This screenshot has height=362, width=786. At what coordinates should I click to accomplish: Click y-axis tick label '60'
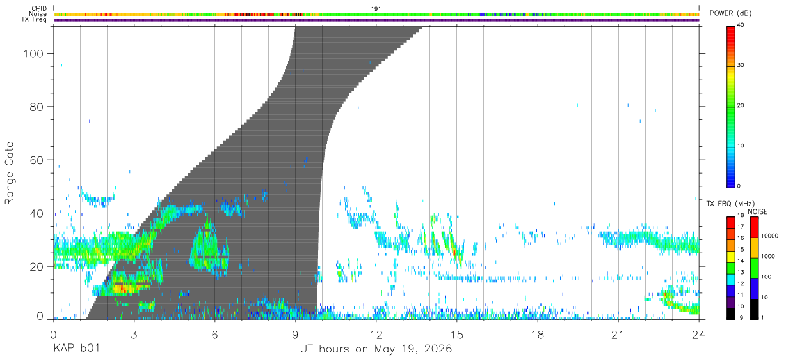37,160
